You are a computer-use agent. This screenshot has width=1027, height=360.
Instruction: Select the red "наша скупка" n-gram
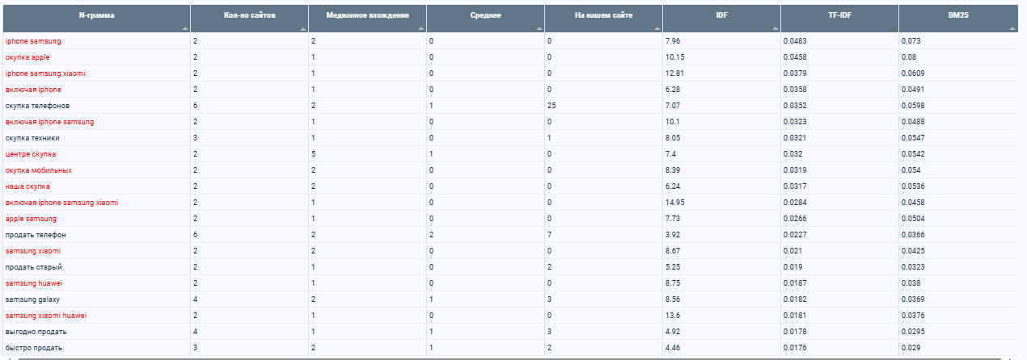click(27, 186)
